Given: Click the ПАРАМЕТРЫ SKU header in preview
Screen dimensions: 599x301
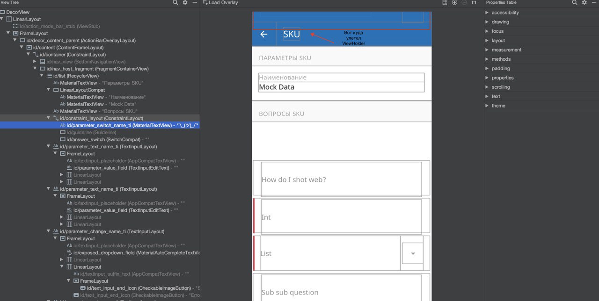Looking at the screenshot, I should point(285,58).
